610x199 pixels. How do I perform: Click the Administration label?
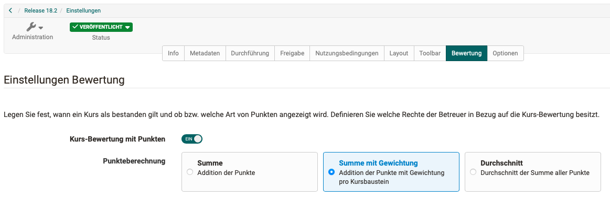point(33,37)
